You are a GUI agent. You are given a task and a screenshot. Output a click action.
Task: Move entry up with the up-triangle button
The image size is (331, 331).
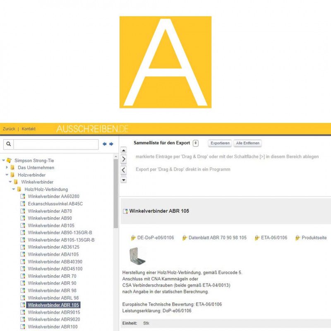coord(124,150)
